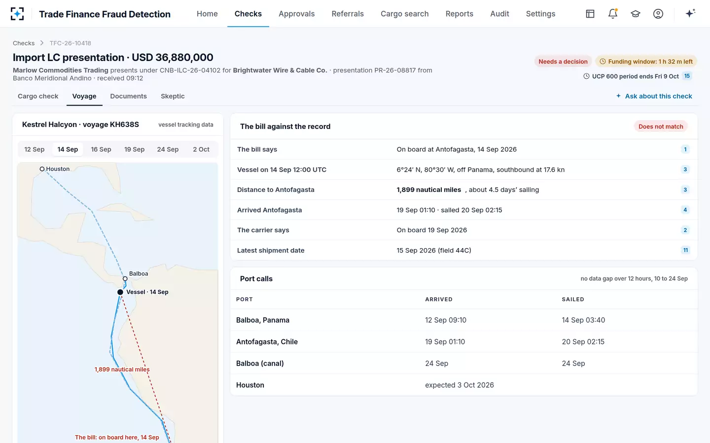Click '1,899 nautical miles' in Distance row

pos(429,190)
